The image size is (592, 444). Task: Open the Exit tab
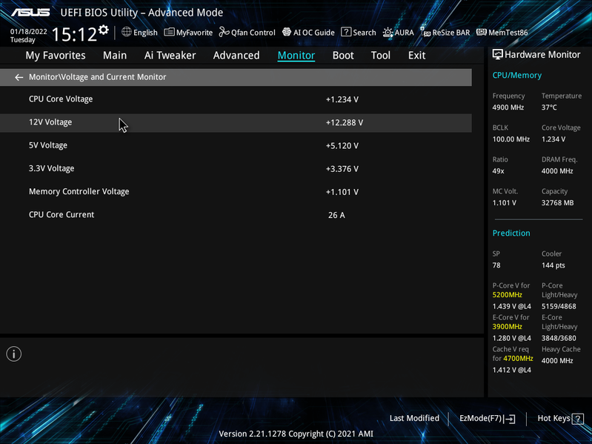click(x=417, y=56)
